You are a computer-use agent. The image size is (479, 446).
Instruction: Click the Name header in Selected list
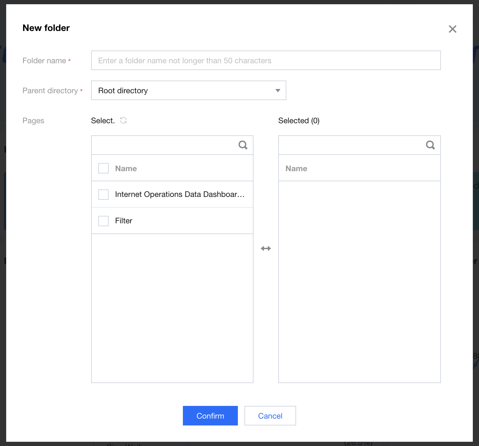[x=296, y=169]
